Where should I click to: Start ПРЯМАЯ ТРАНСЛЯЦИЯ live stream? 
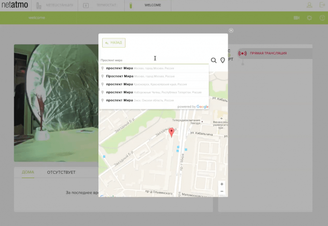(263, 53)
